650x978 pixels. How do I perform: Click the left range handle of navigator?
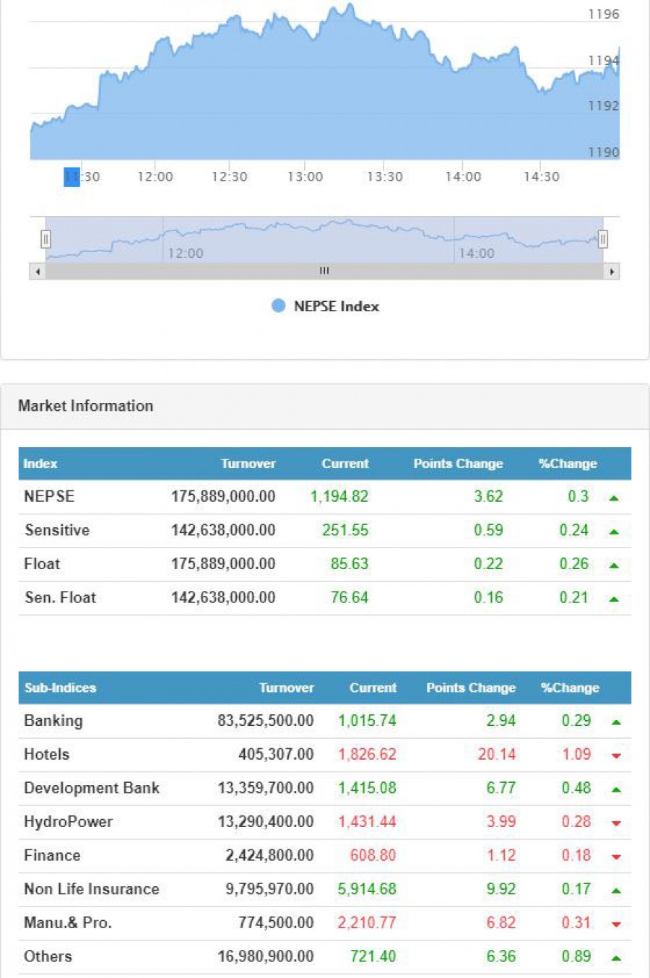pyautogui.click(x=45, y=239)
